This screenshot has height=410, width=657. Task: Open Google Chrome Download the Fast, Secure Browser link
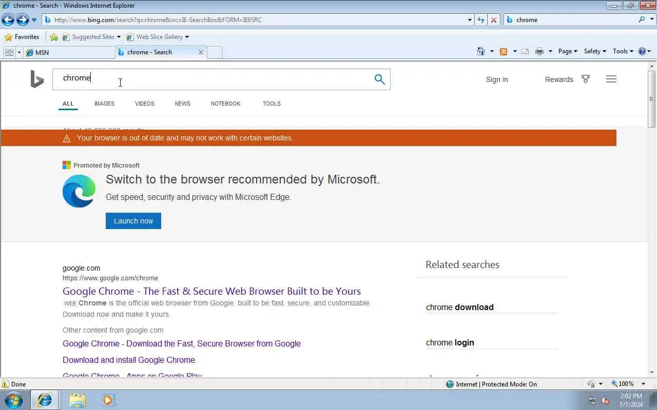[182, 343]
